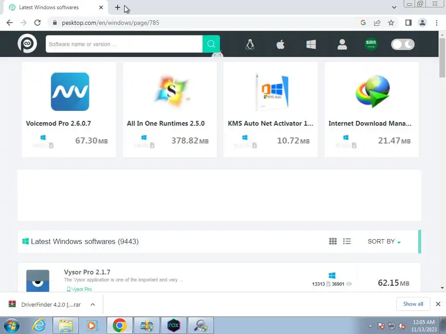Toggle the dark mode switch
This screenshot has width=446, height=334.
(x=403, y=44)
